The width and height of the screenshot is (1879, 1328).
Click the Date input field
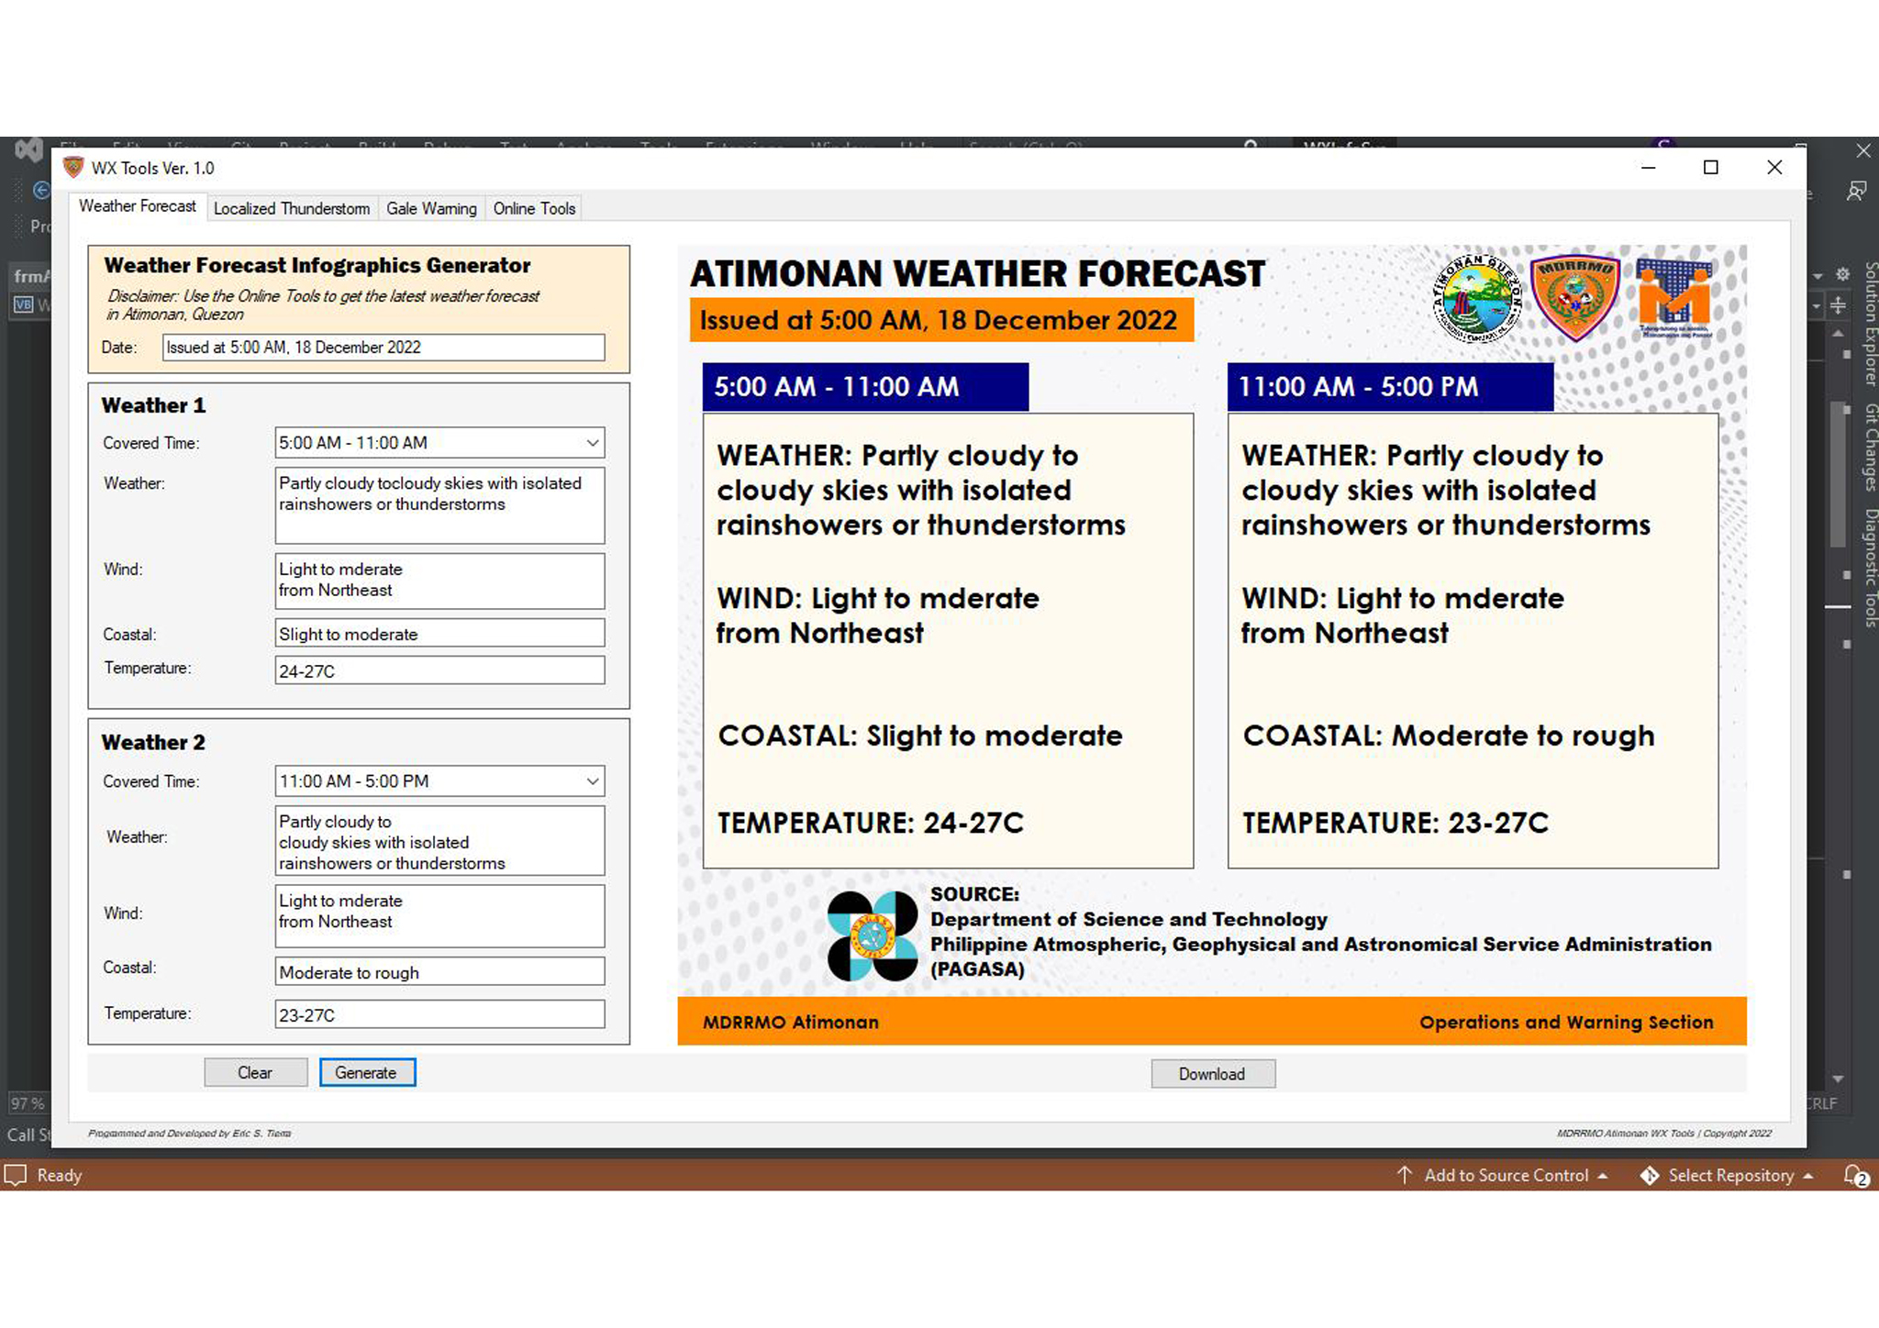tap(384, 348)
